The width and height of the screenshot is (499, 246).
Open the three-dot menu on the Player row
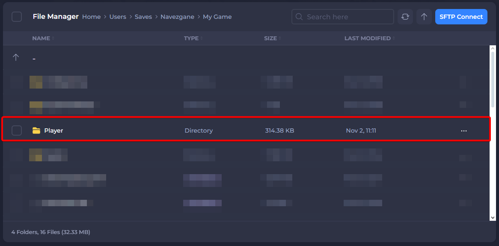click(x=463, y=130)
